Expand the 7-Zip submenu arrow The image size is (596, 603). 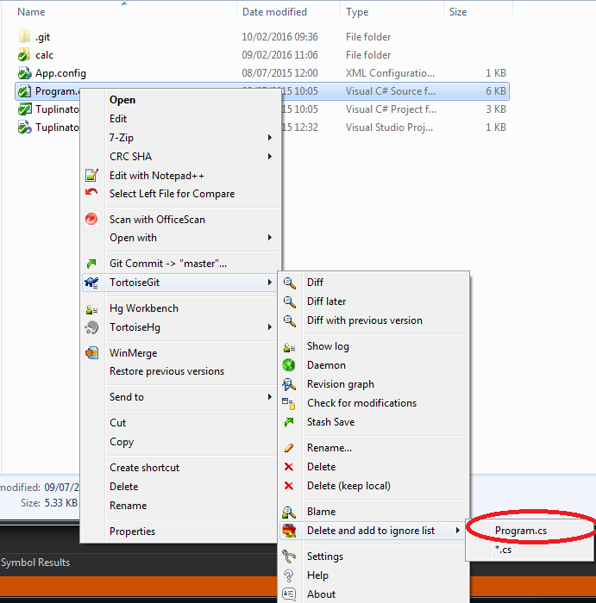[270, 138]
